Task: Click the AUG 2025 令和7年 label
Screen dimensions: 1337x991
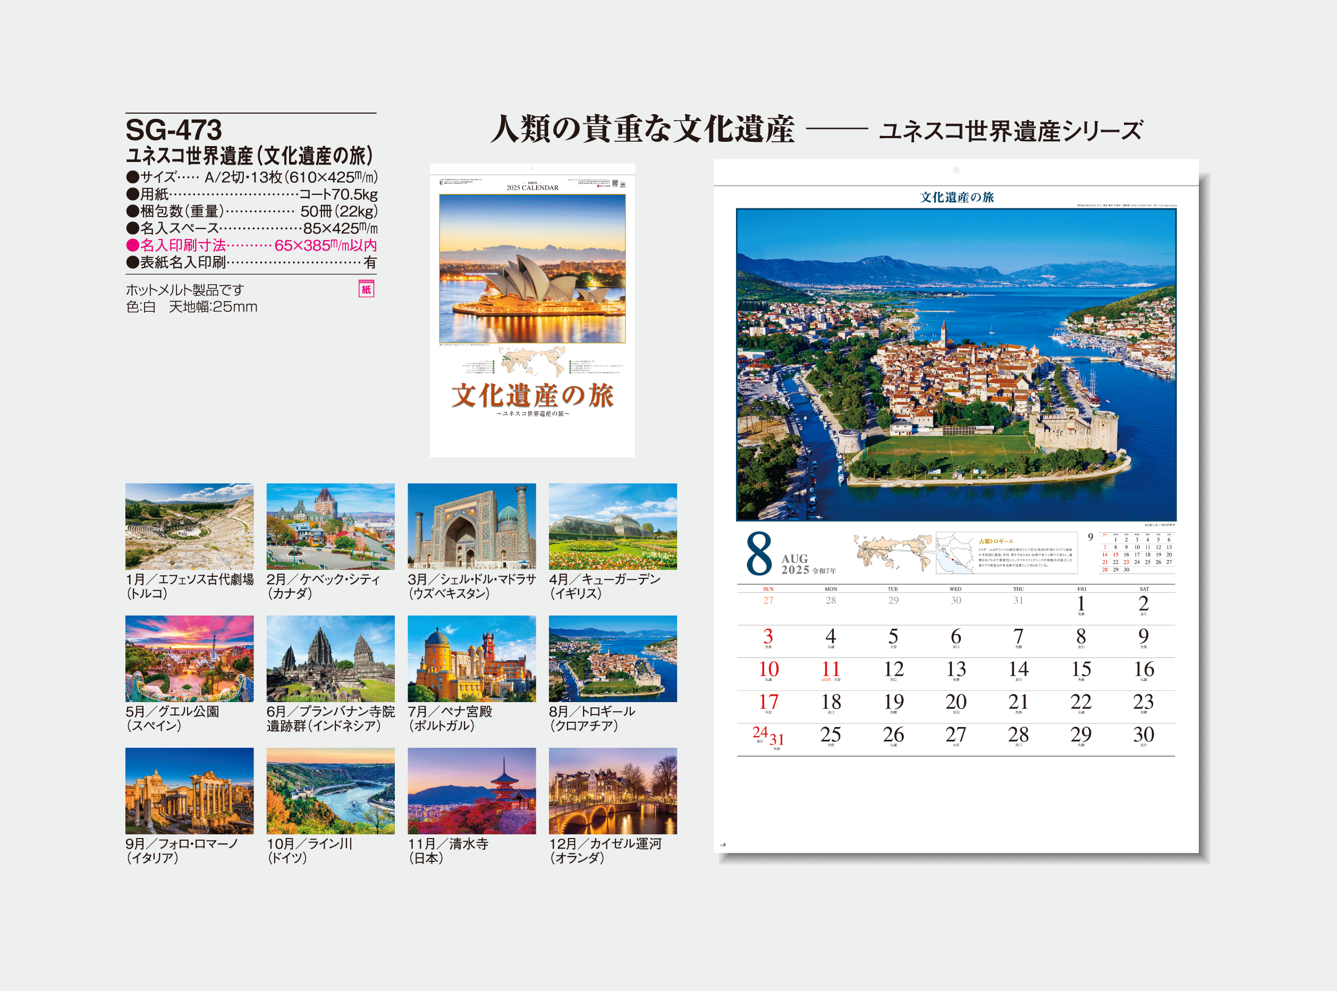Action: [x=808, y=565]
